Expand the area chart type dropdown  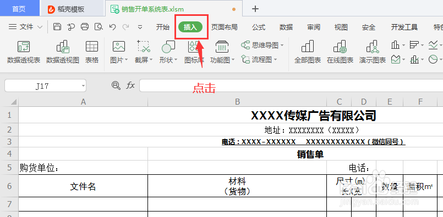coord(403,60)
